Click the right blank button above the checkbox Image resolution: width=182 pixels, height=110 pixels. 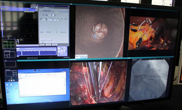pos(49,40)
